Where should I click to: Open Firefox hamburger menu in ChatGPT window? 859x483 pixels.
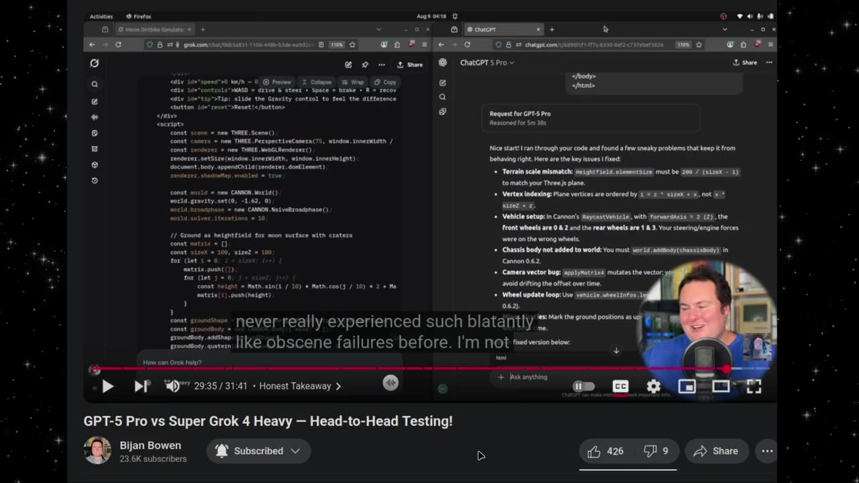coord(770,45)
